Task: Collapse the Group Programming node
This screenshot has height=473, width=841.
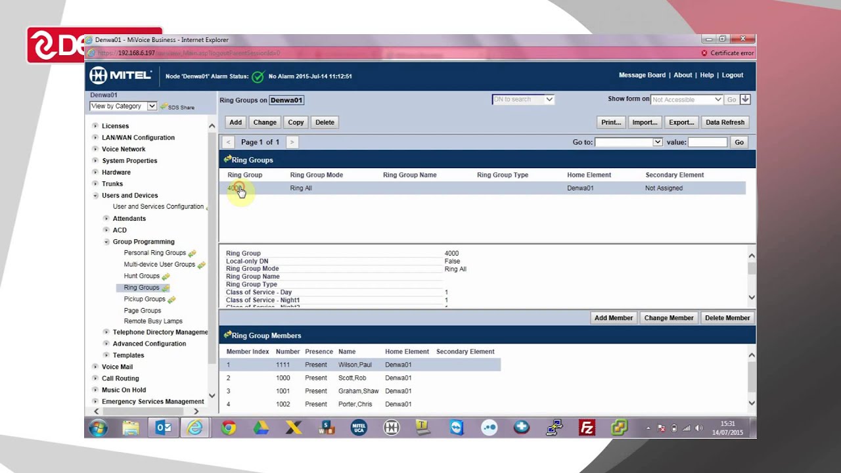Action: [x=106, y=242]
